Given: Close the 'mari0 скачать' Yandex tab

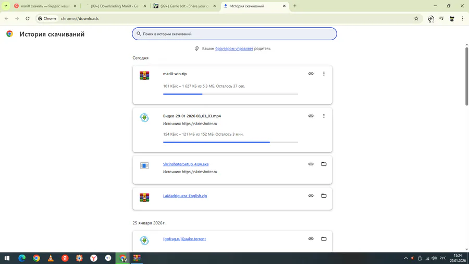Looking at the screenshot, I should (x=75, y=6).
